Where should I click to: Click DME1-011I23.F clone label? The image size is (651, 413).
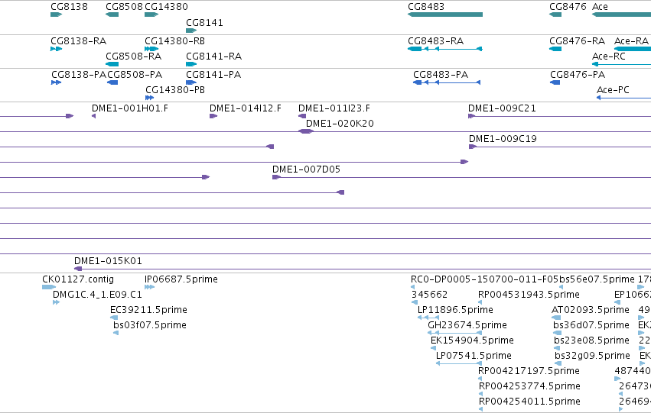tap(334, 108)
